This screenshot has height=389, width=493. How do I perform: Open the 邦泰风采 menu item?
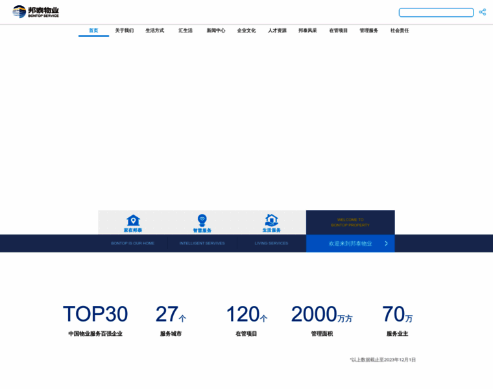point(308,30)
